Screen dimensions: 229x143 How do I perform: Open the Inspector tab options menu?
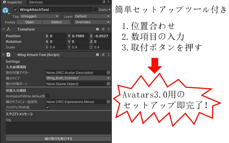point(108,2)
